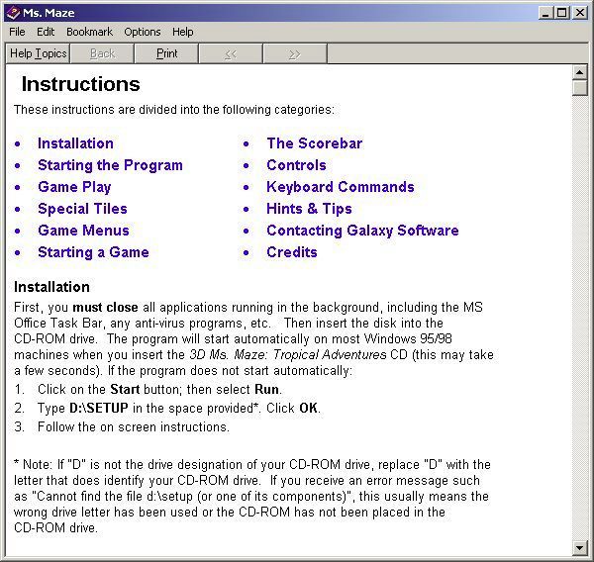Open the Game Menus link

83,231
